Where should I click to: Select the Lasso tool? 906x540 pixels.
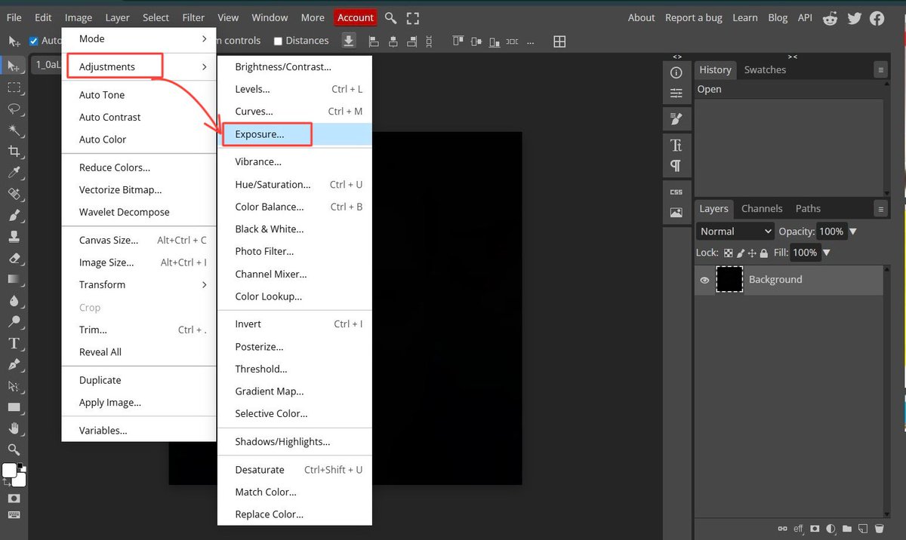click(14, 109)
